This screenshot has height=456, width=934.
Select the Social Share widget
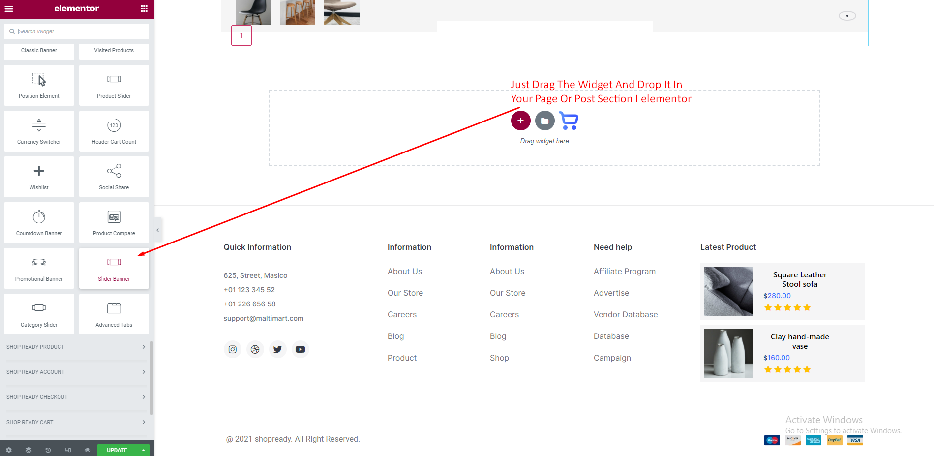[x=114, y=177]
